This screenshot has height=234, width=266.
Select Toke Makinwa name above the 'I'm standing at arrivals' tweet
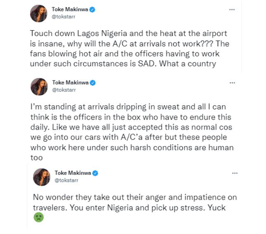pyautogui.click(x=70, y=83)
